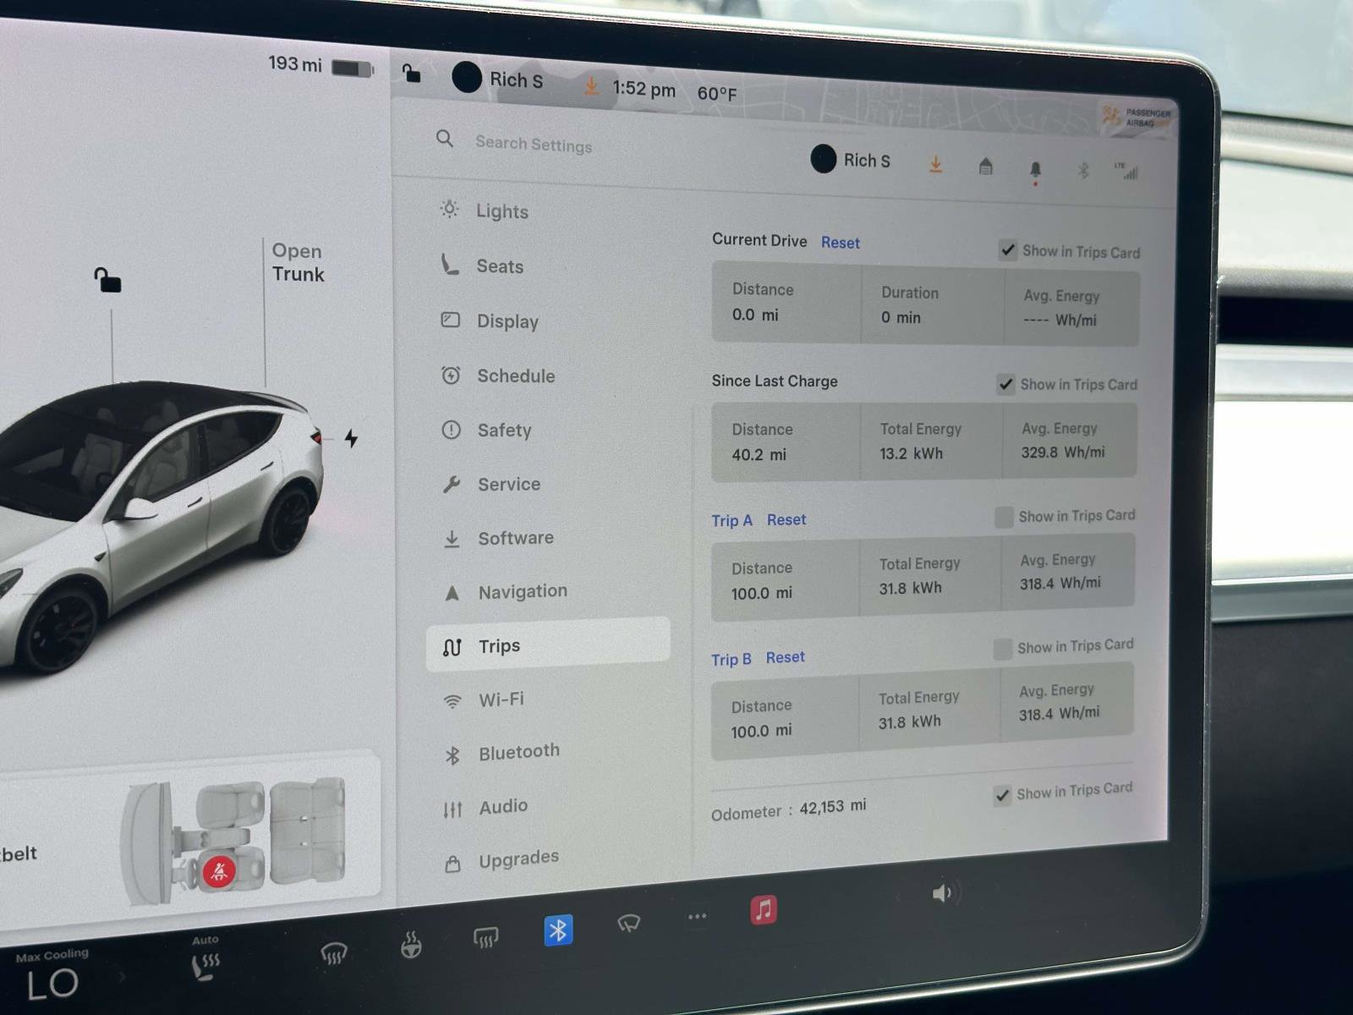Toggle Odometer Show in Trips Card
The width and height of the screenshot is (1353, 1015).
coord(1002,795)
